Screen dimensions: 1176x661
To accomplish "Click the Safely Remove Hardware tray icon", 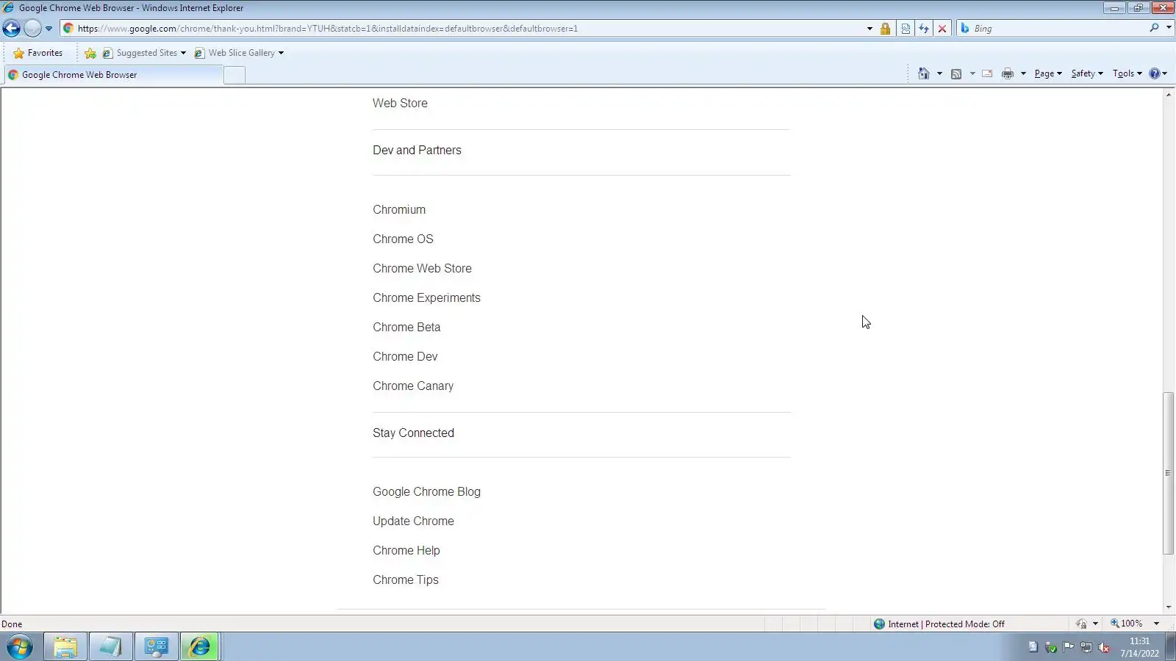I will click(x=1050, y=647).
